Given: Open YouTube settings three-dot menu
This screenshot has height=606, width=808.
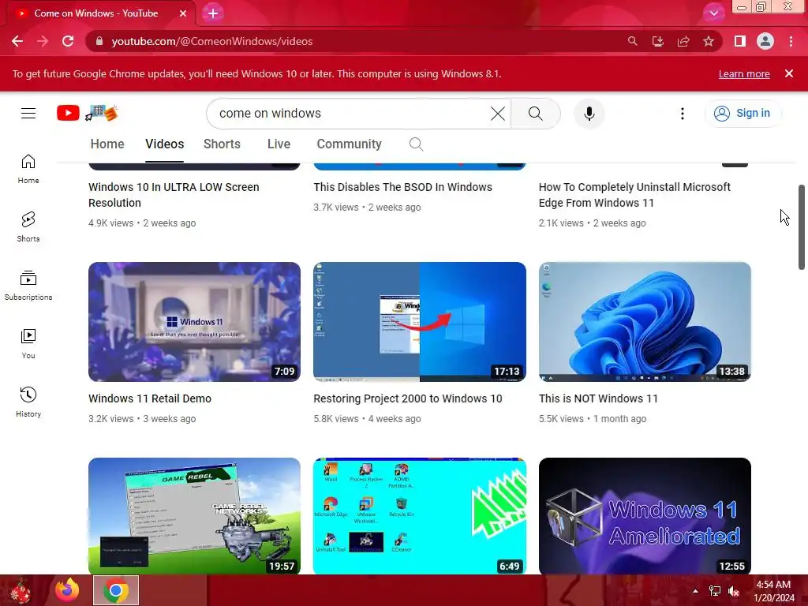Looking at the screenshot, I should click(x=683, y=114).
